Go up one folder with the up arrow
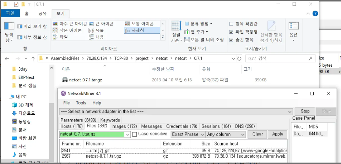Viewport: 341px width, 164px height. pos(33,59)
